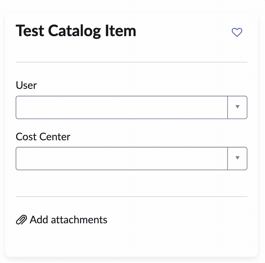The height and width of the screenshot is (263, 265).
Task: Click the divider line below the title
Action: pos(132,62)
